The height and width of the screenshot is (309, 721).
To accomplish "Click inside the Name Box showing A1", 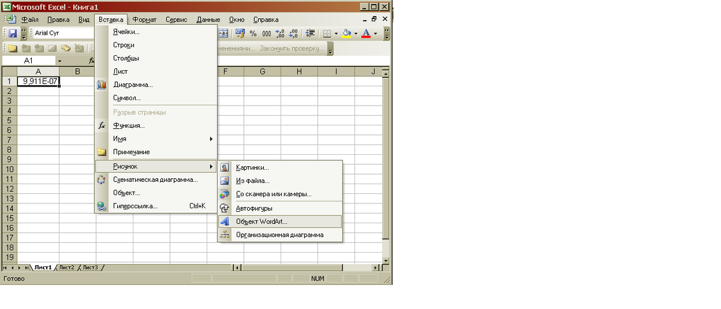I will pyautogui.click(x=29, y=61).
